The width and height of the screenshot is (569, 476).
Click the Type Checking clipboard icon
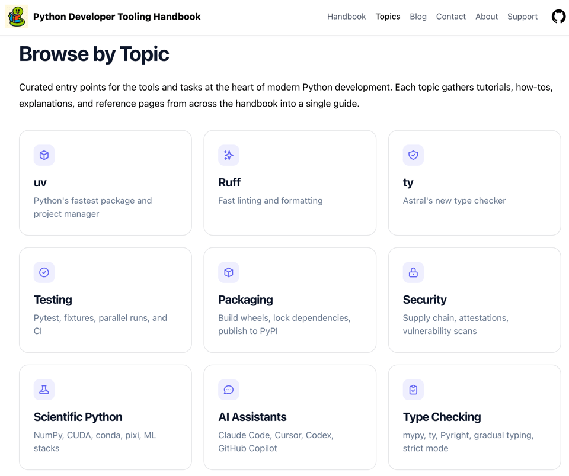(413, 390)
